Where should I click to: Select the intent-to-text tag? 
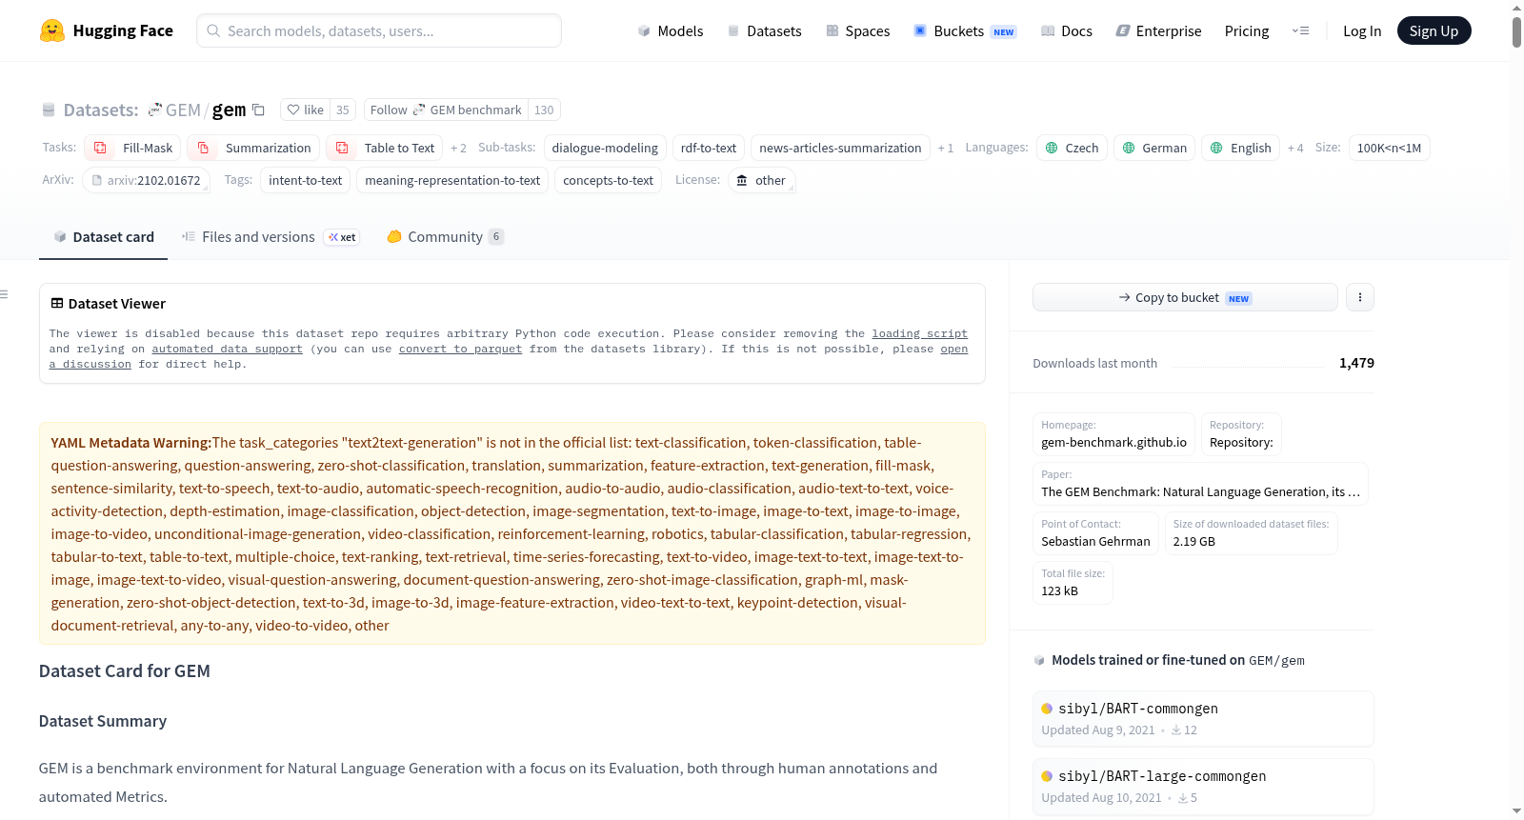coord(305,180)
